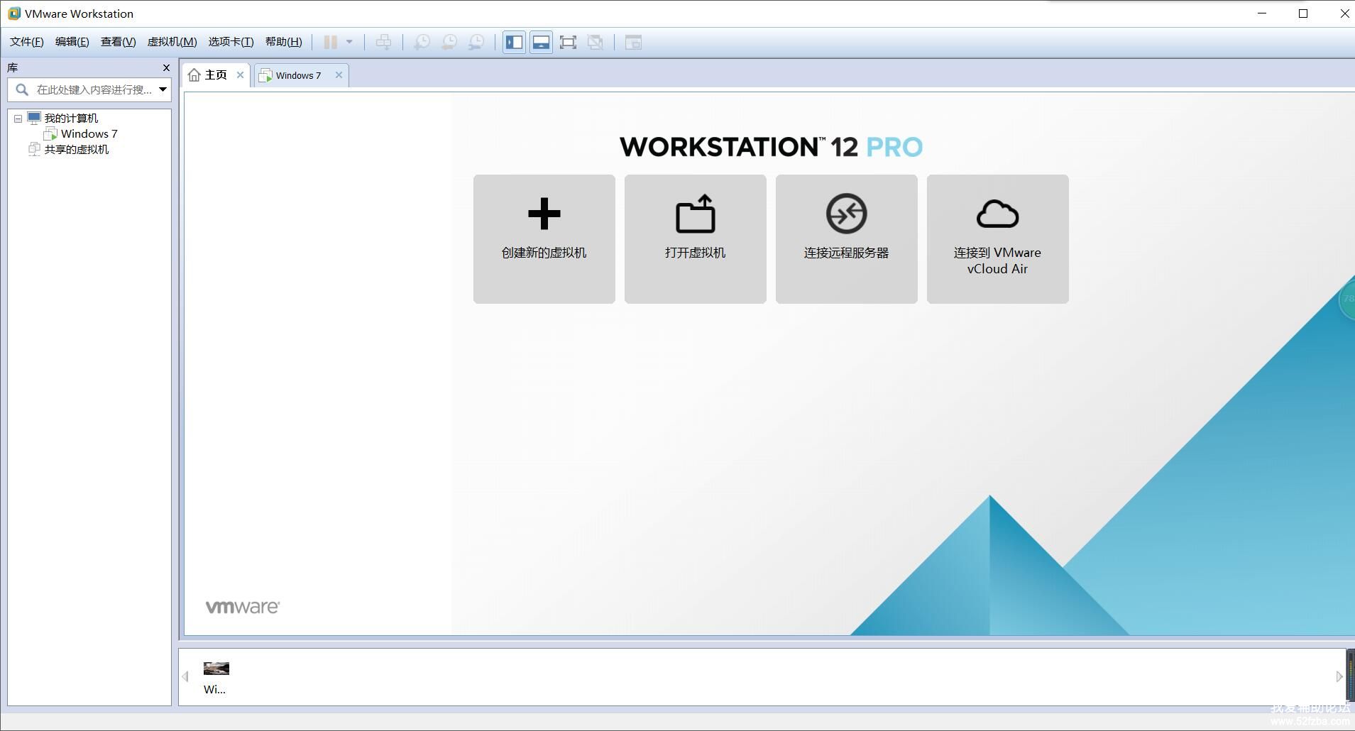Click the Windows 7 VM thumbnail
Screen dimensions: 1355x731
point(216,669)
